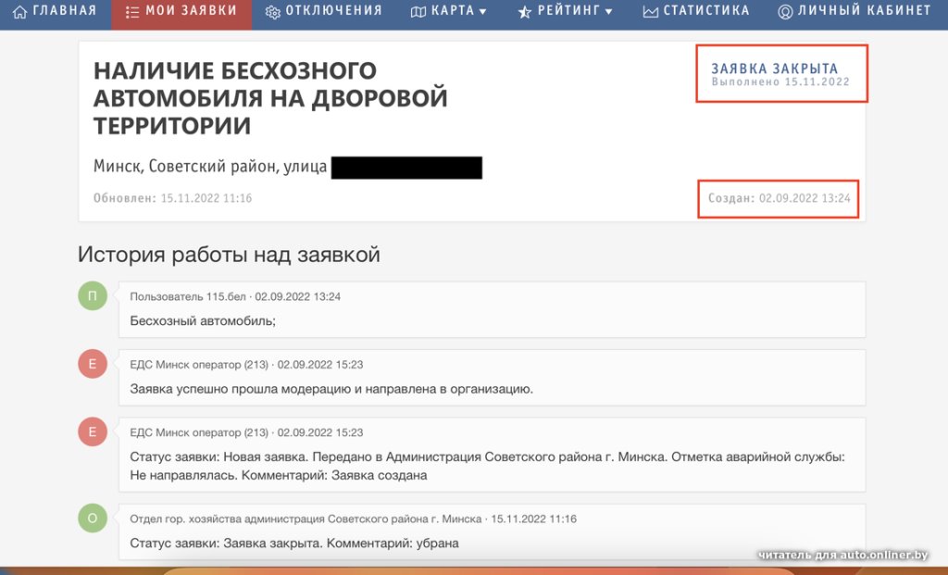Click the ЗАЯВКА ЗАКРЫТА status link

coord(773,69)
